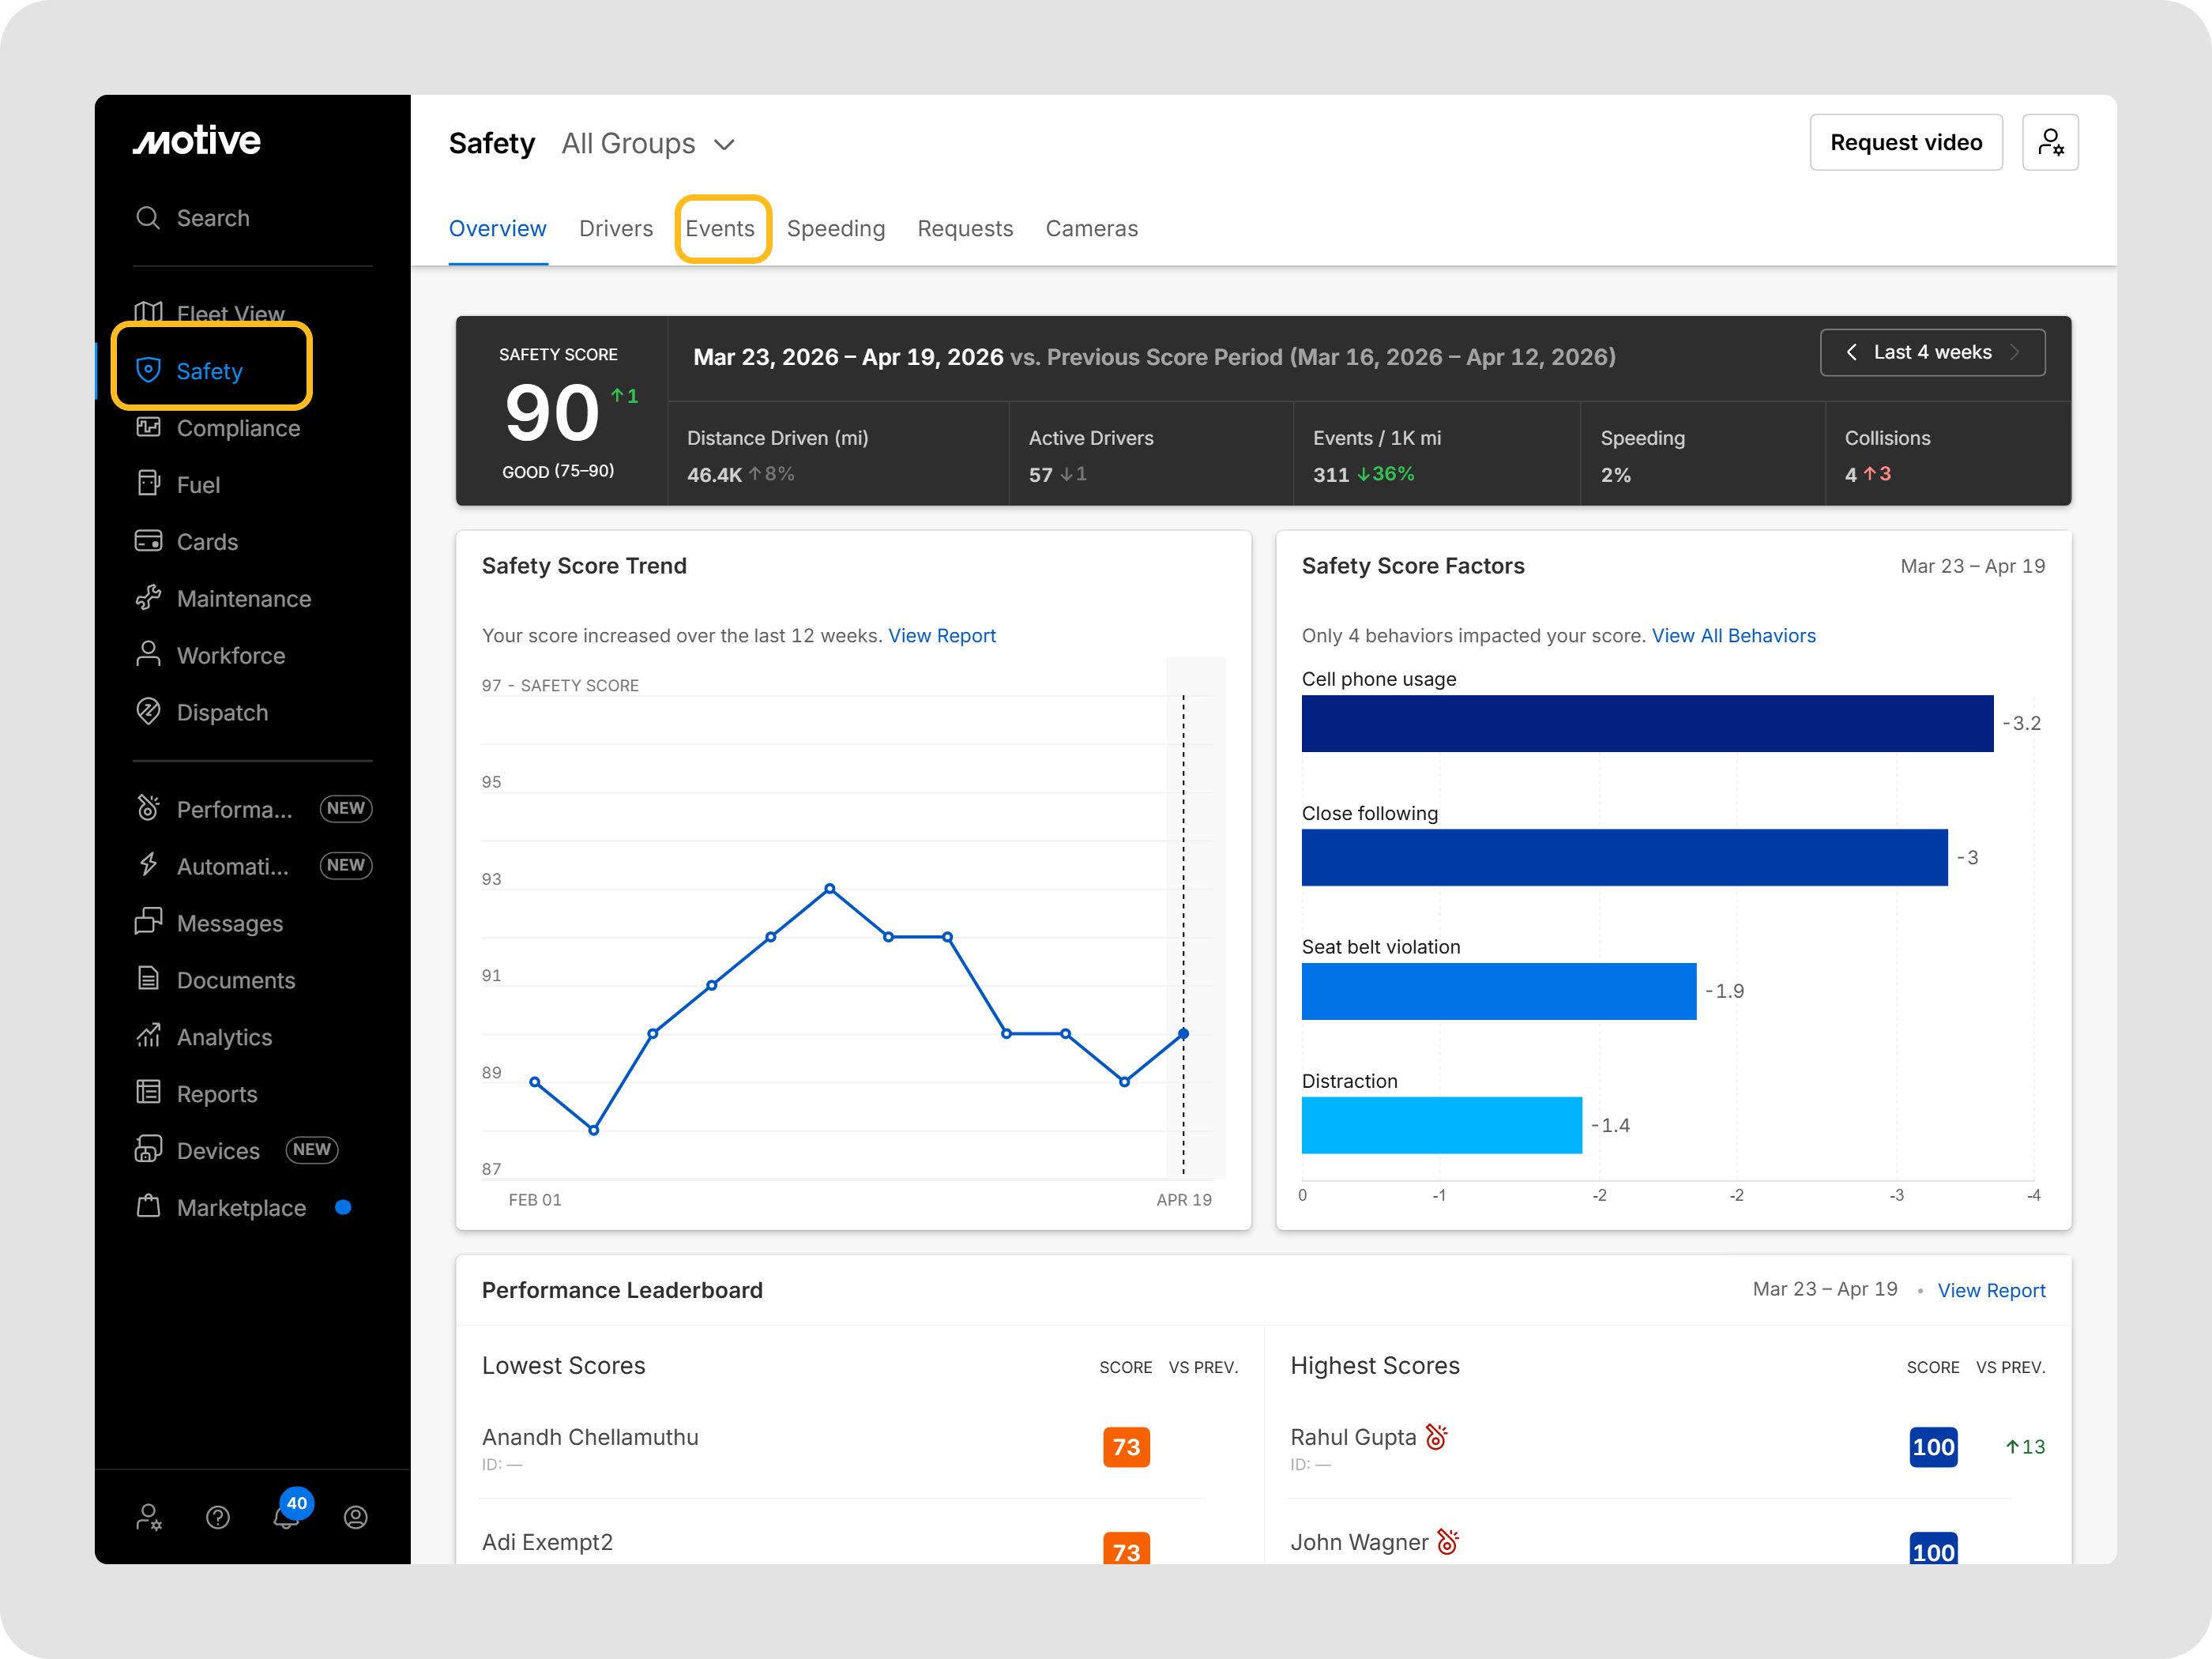This screenshot has height=1659, width=2212.
Task: Open Analytics in the sidebar
Action: pyautogui.click(x=224, y=1037)
